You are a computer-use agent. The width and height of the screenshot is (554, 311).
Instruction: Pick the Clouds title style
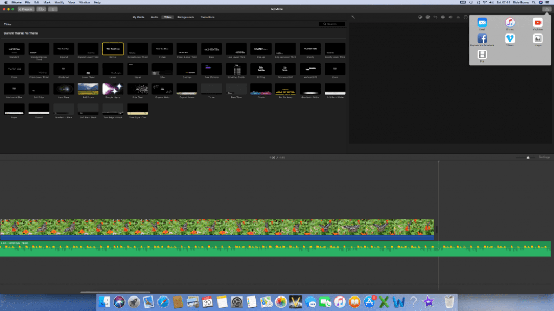(261, 89)
